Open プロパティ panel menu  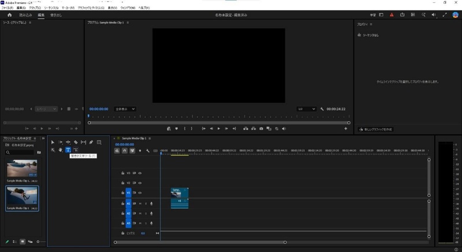371,24
